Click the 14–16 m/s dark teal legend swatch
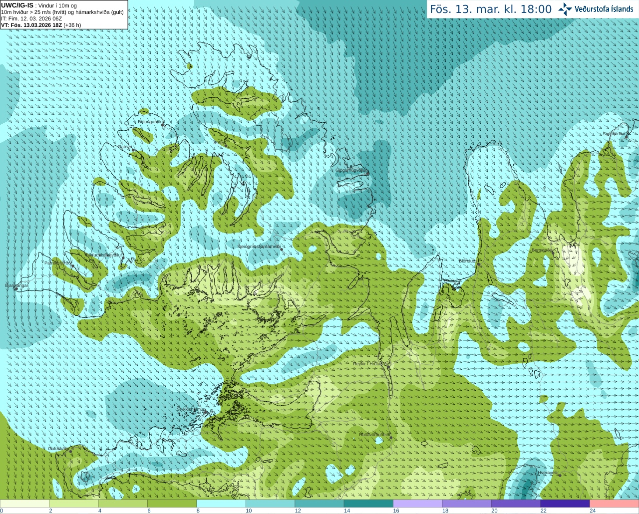 point(369,504)
